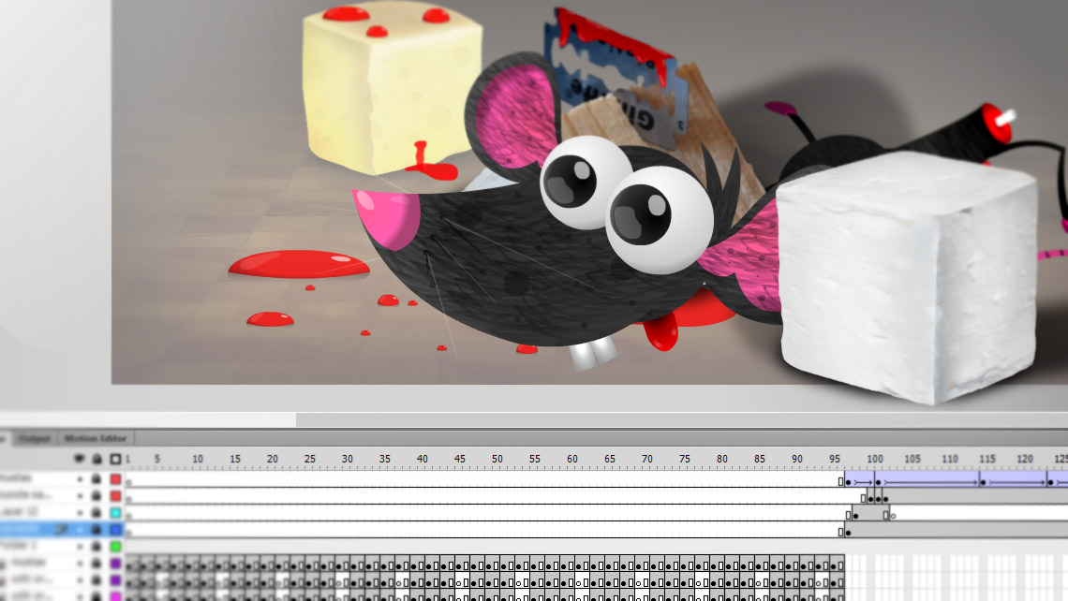Toggle visibility dot of first purple layer under Folder 1
Image resolution: width=1068 pixels, height=601 pixels.
80,563
